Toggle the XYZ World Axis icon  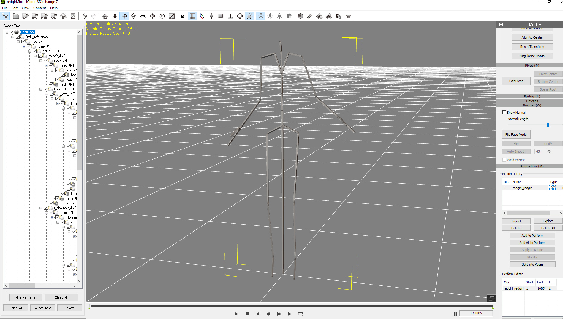tap(203, 16)
